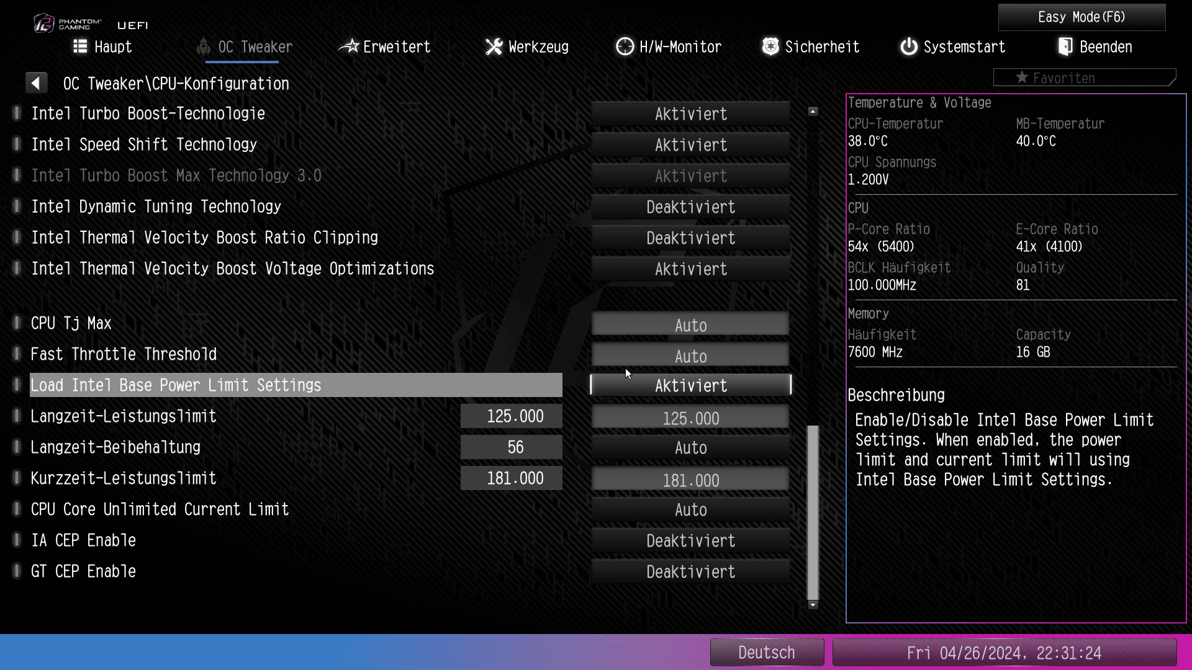Toggle Intel Dynamic Tuning Technology setting
This screenshot has width=1192, height=670.
tap(690, 207)
